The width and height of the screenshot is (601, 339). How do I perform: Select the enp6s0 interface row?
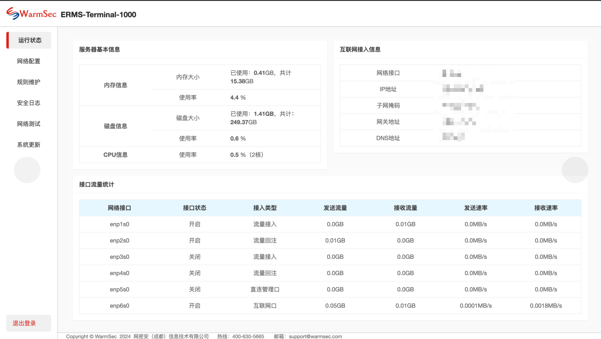pyautogui.click(x=330, y=306)
